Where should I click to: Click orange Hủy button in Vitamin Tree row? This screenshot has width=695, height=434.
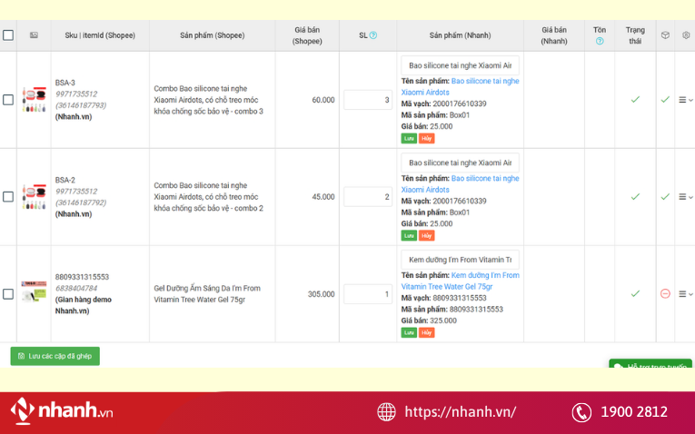pyautogui.click(x=426, y=332)
